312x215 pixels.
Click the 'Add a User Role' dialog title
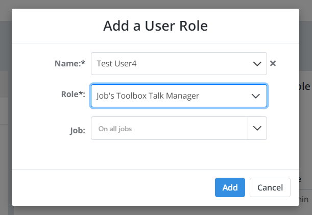click(155, 26)
